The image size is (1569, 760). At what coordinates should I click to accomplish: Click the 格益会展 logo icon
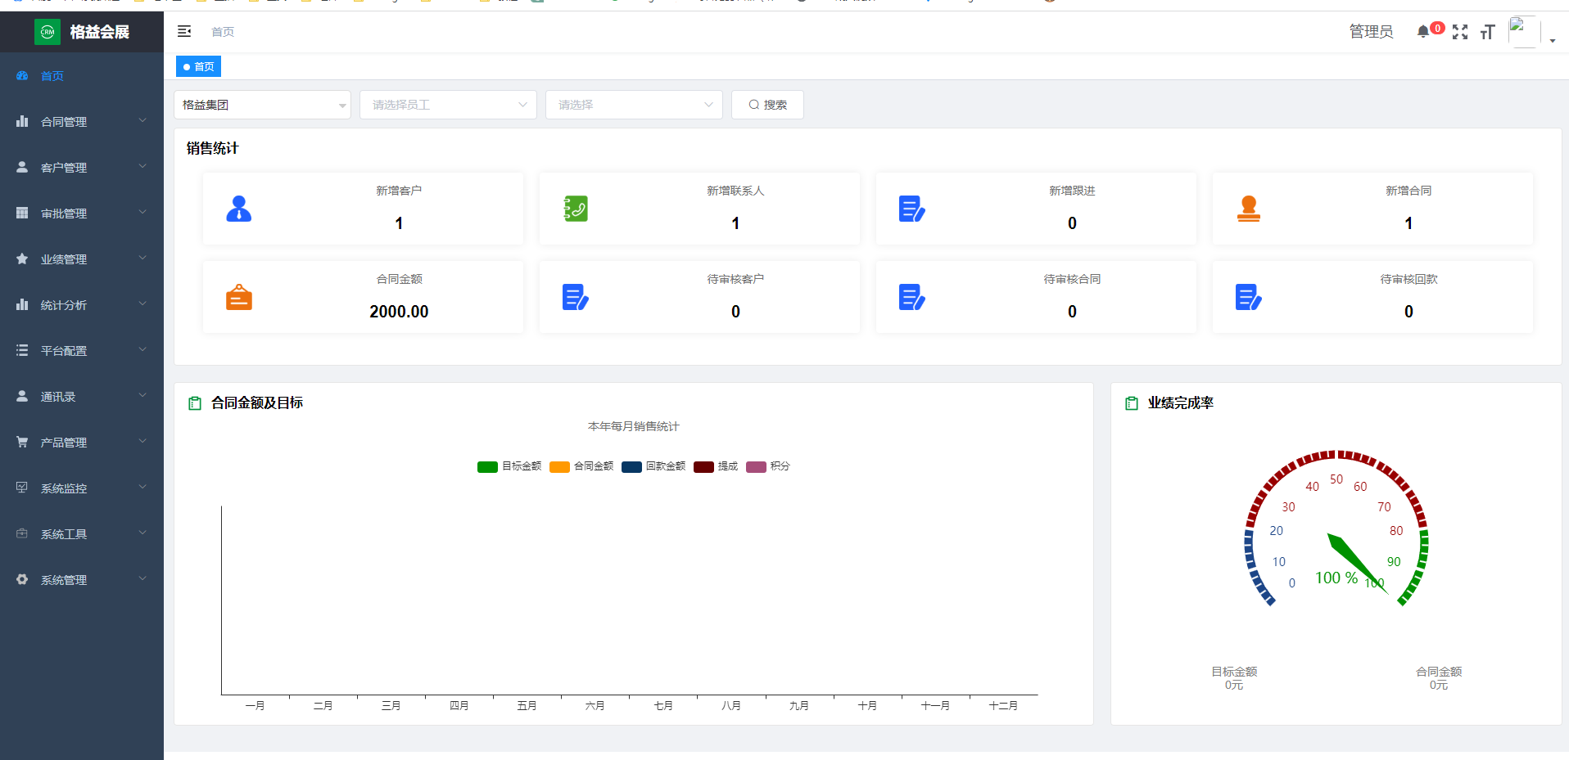[x=47, y=32]
